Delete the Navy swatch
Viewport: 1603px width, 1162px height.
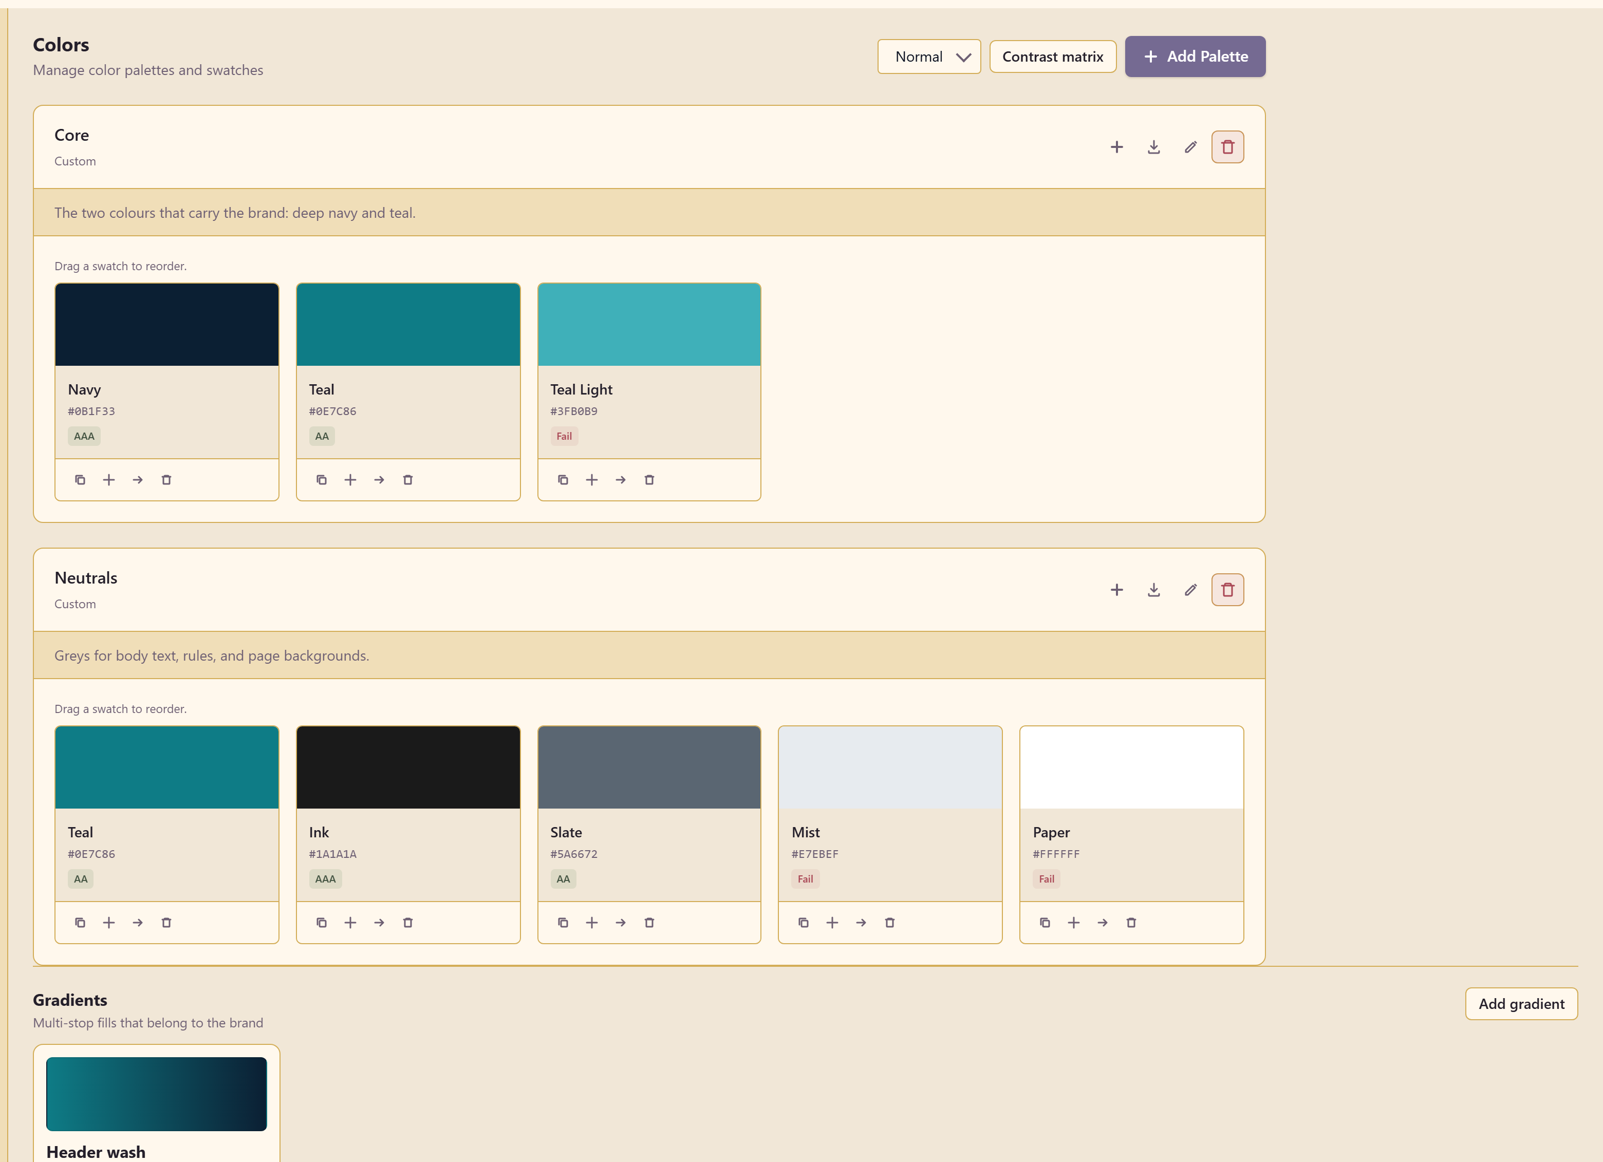coord(167,480)
